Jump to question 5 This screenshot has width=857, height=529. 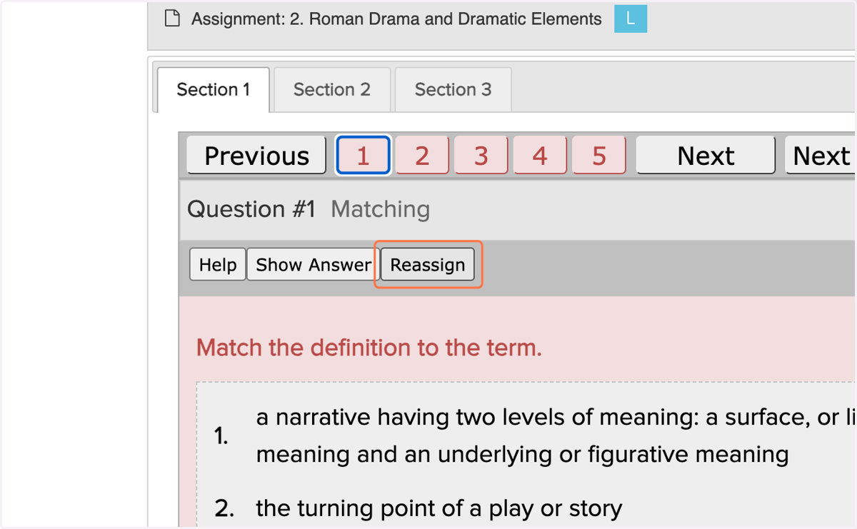[599, 156]
